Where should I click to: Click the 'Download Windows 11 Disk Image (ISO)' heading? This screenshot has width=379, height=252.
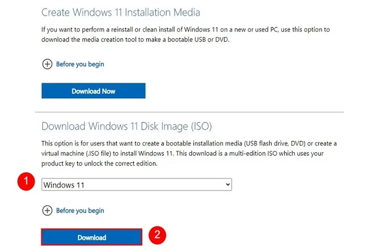[x=126, y=126]
